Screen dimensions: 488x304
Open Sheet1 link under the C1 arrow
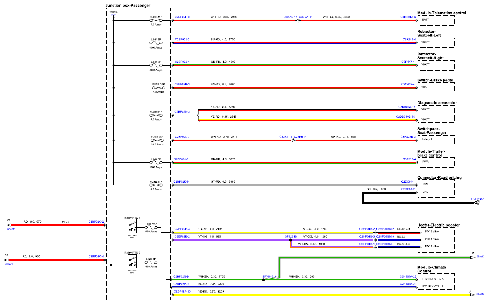tap(11, 229)
